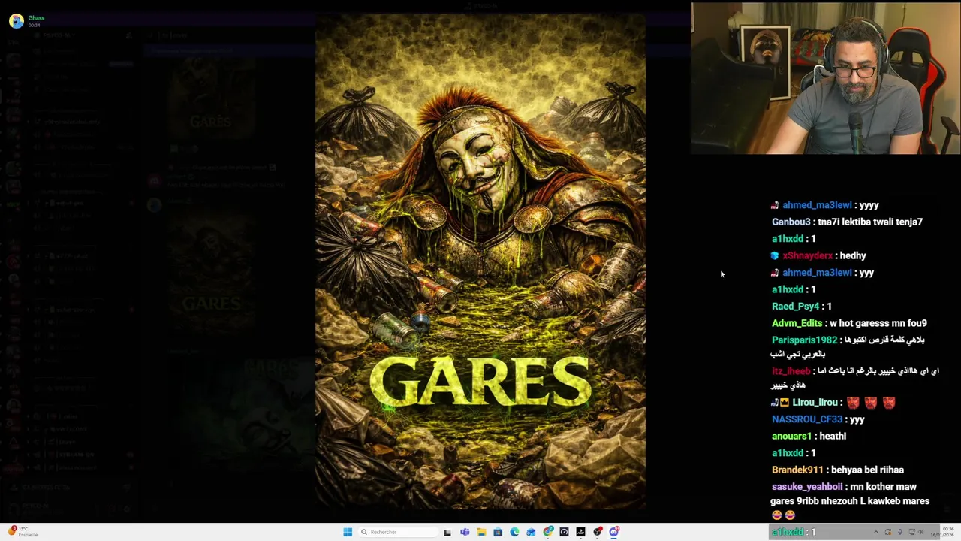Viewport: 961px width, 541px height.
Task: Open Microsoft Store from the taskbar
Action: click(x=498, y=532)
